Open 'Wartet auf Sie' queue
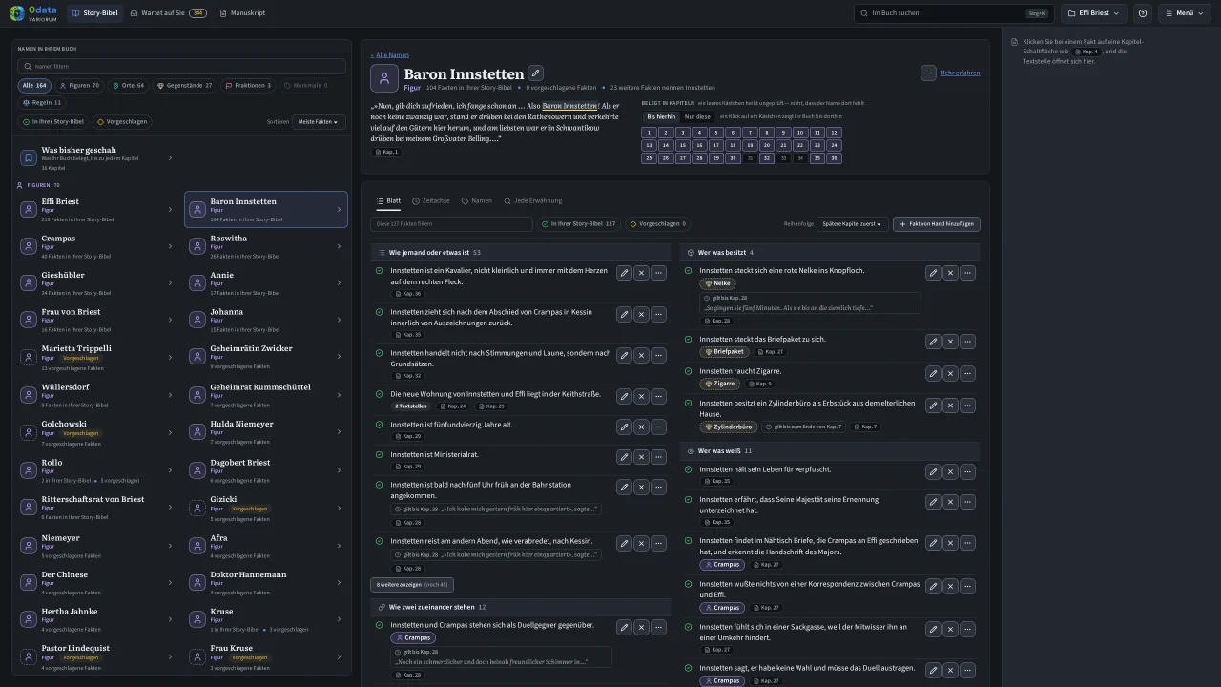 point(168,13)
